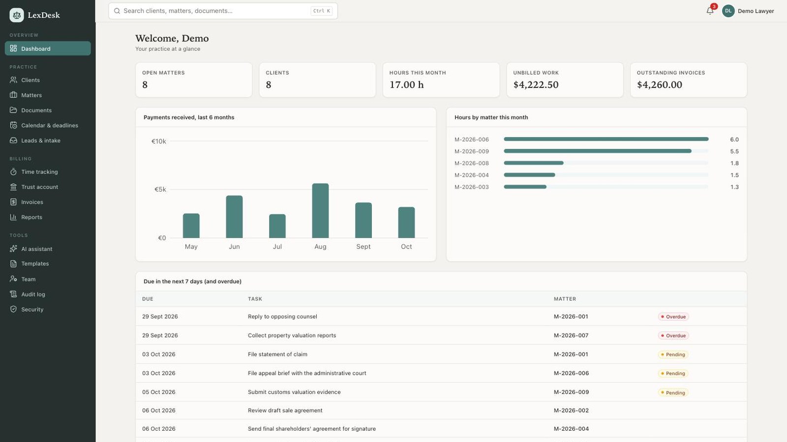
Task: Click the Matters briefcase icon
Action: [x=13, y=95]
